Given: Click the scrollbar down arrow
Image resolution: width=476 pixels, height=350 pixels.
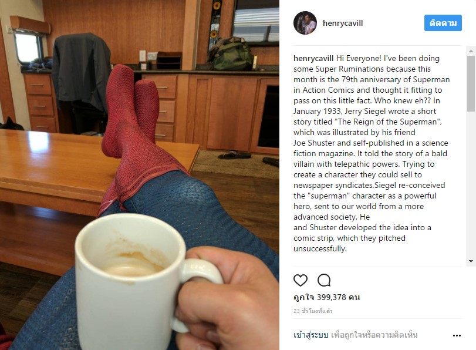Looking at the screenshot, I should pyautogui.click(x=471, y=261).
